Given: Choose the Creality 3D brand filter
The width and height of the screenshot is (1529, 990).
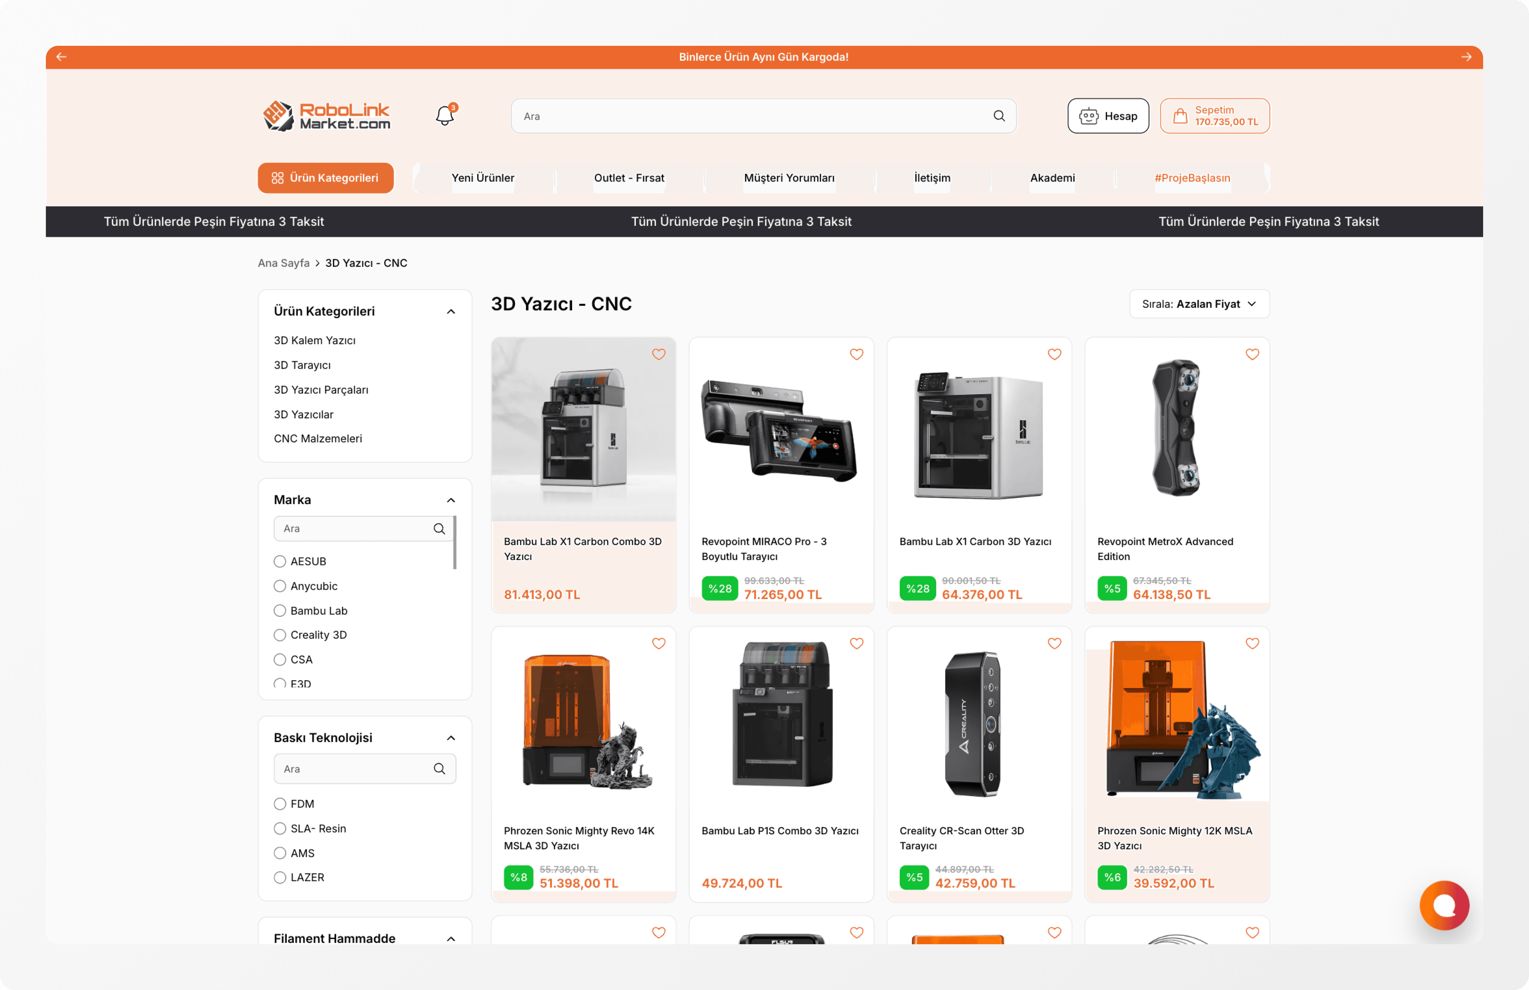Looking at the screenshot, I should (x=280, y=635).
